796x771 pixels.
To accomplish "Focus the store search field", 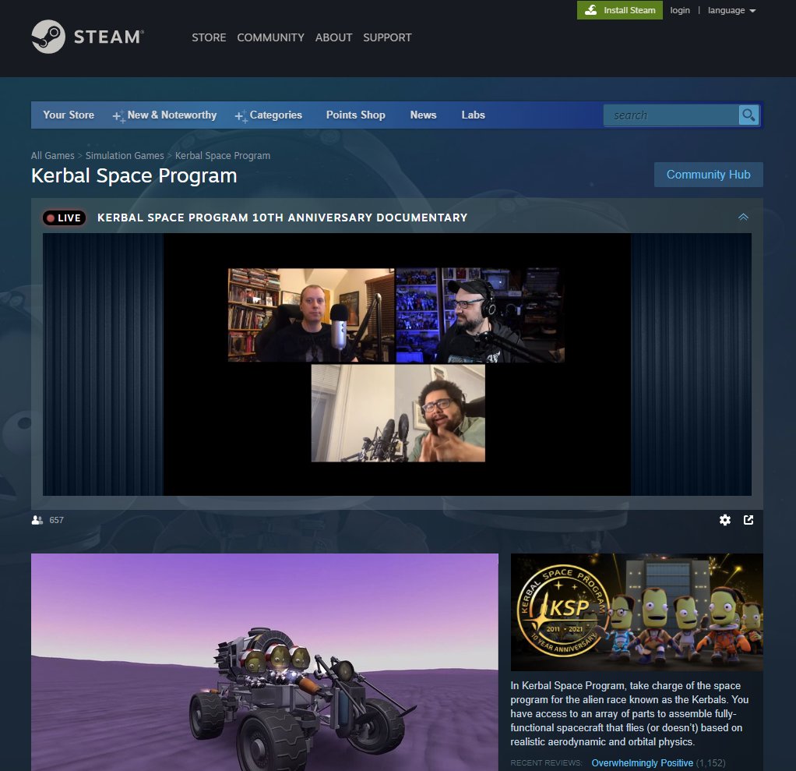I will click(671, 115).
